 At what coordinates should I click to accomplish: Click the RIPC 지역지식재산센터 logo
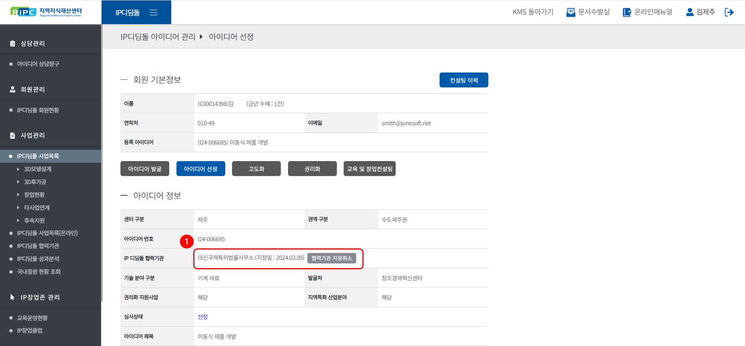click(x=46, y=12)
